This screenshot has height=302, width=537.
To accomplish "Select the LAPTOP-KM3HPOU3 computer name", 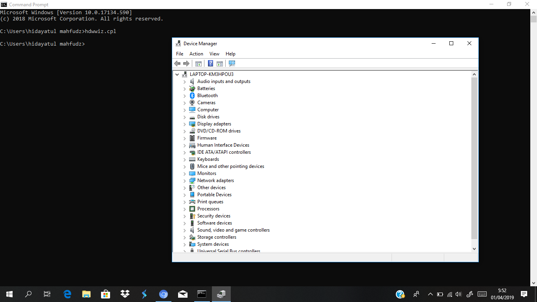I will (211, 74).
